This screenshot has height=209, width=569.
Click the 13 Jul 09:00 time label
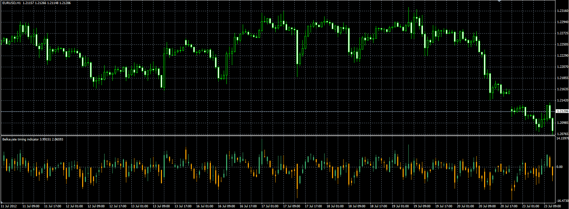[x=161, y=206]
